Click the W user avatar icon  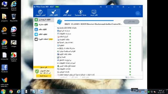point(138,14)
